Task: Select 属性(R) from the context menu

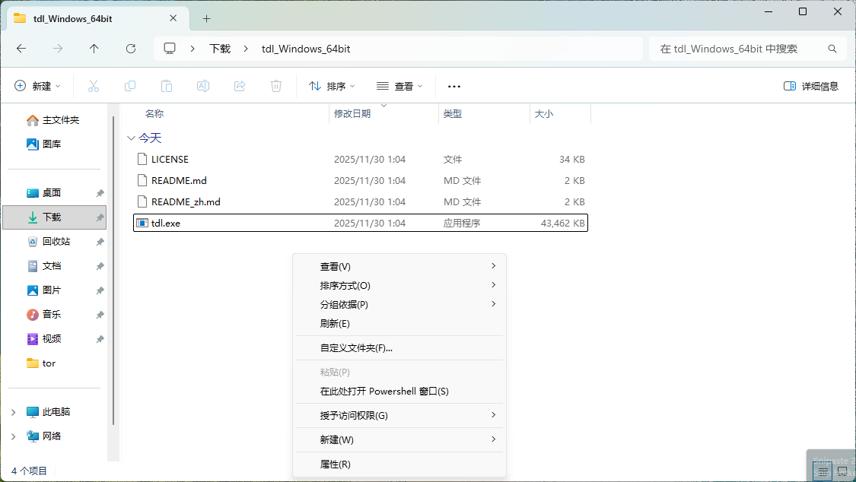Action: (x=335, y=464)
